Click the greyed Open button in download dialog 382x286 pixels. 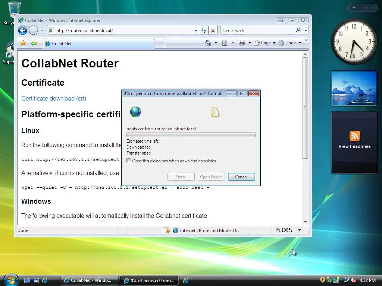(x=181, y=177)
